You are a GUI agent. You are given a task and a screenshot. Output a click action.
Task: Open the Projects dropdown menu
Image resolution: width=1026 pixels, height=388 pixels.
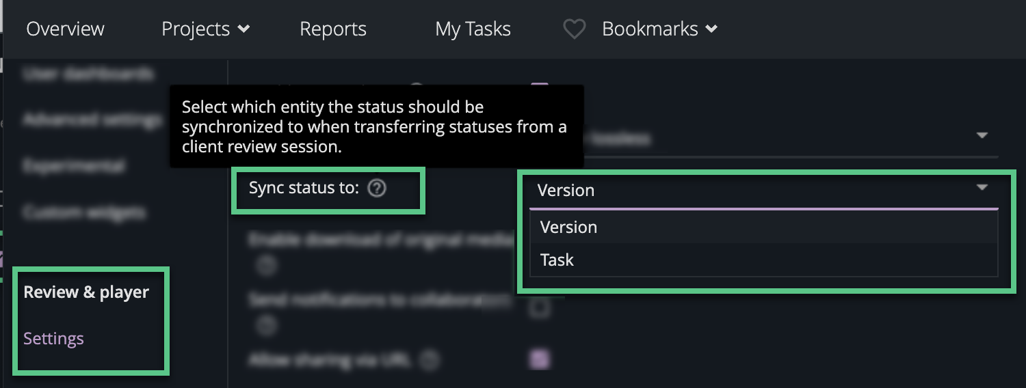205,29
